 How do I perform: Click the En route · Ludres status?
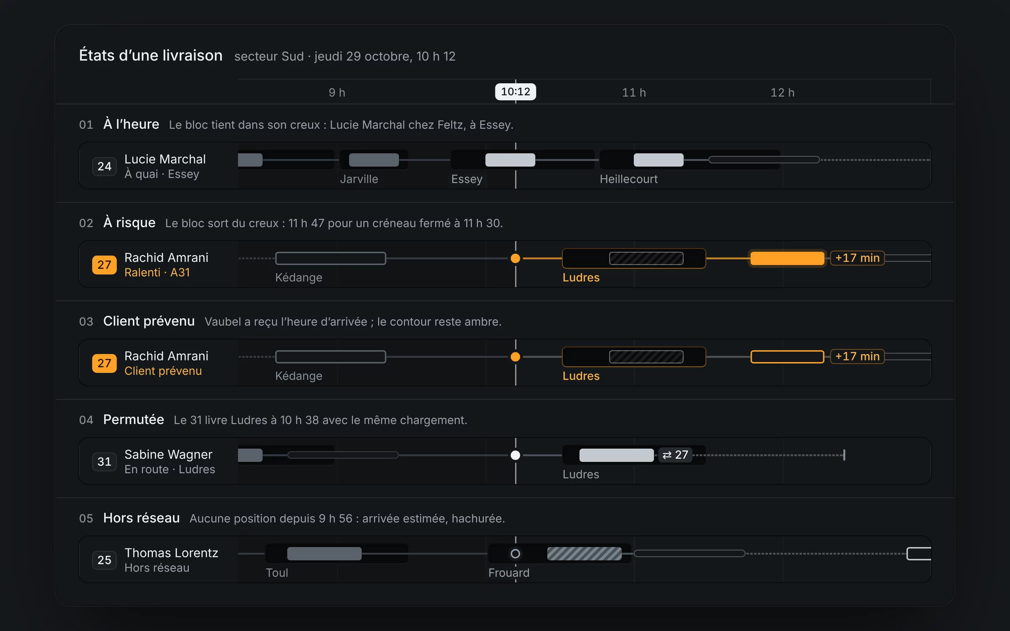coord(170,469)
